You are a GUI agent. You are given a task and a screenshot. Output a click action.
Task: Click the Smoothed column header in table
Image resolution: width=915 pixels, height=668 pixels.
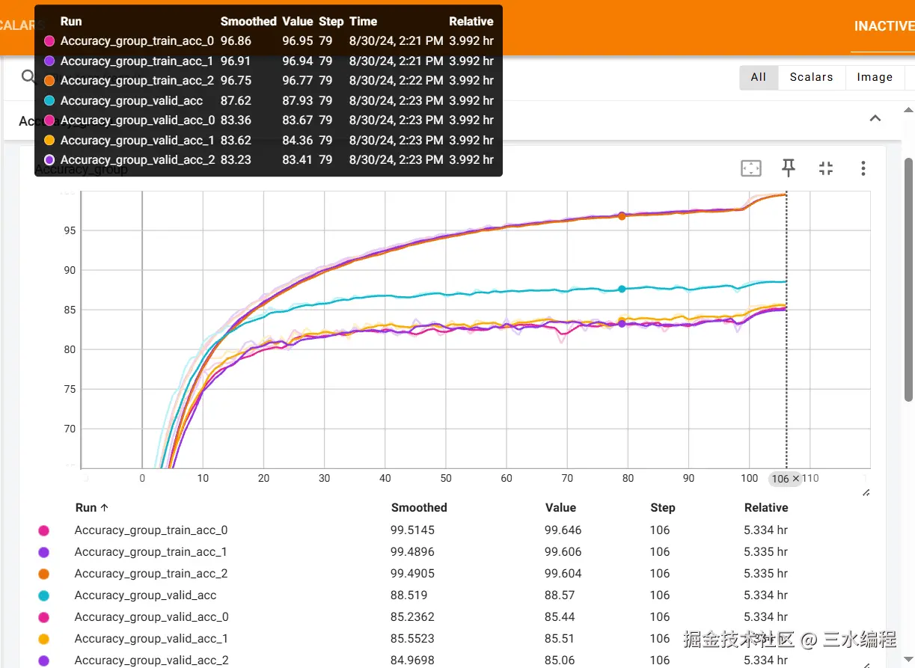tap(419, 507)
